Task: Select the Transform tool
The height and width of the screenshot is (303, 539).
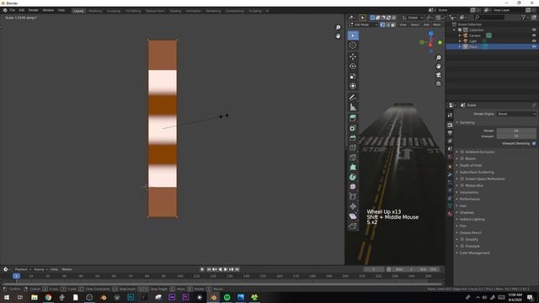Action: 353,86
